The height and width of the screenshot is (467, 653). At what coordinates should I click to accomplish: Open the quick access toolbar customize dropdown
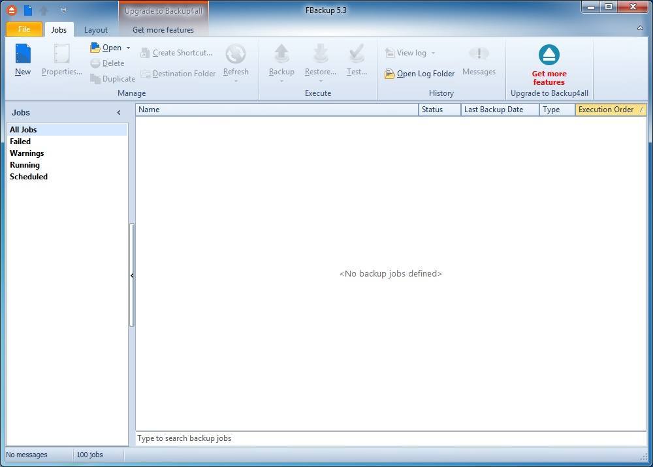(x=63, y=10)
